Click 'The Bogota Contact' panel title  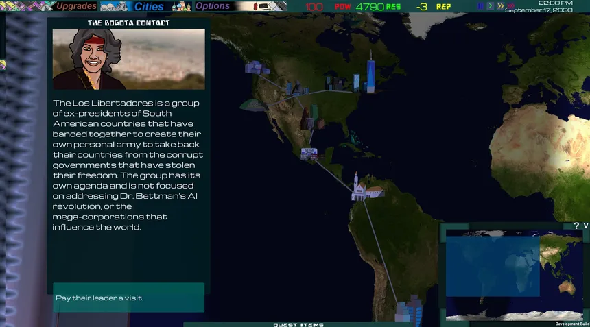click(x=129, y=23)
